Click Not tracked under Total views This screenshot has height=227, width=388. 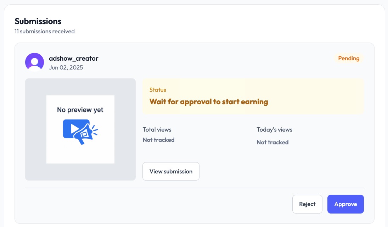(159, 140)
